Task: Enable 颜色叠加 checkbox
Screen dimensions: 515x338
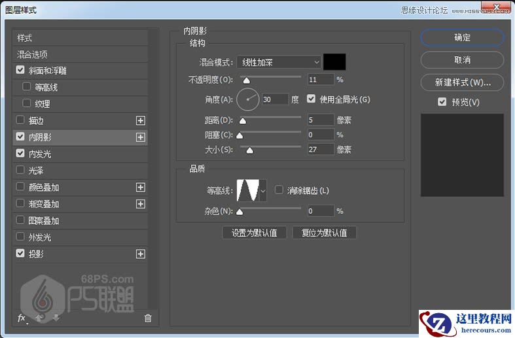Action: click(20, 187)
